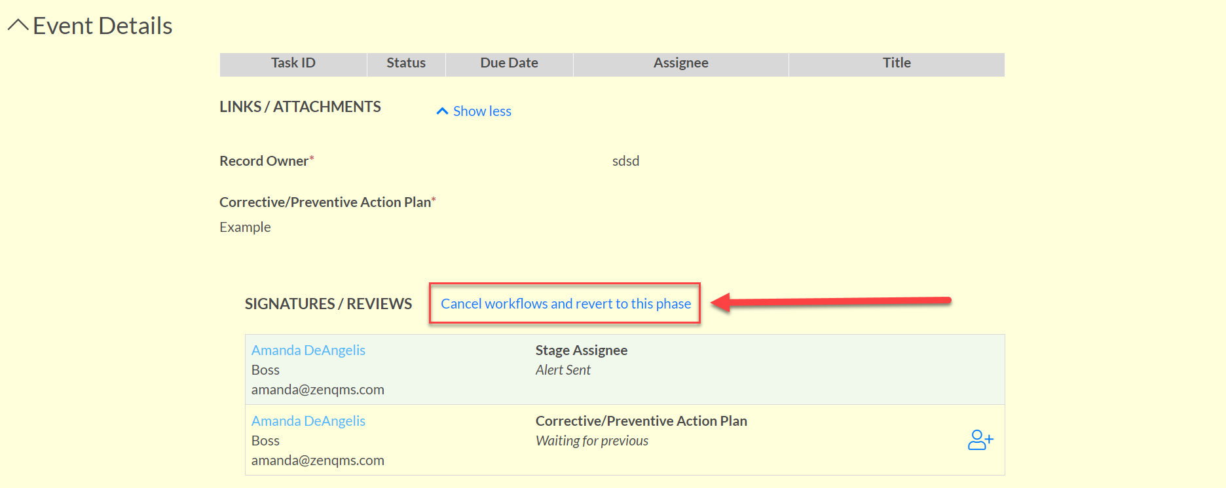1226x488 pixels.
Task: Click the Record Owner label
Action: tap(267, 160)
